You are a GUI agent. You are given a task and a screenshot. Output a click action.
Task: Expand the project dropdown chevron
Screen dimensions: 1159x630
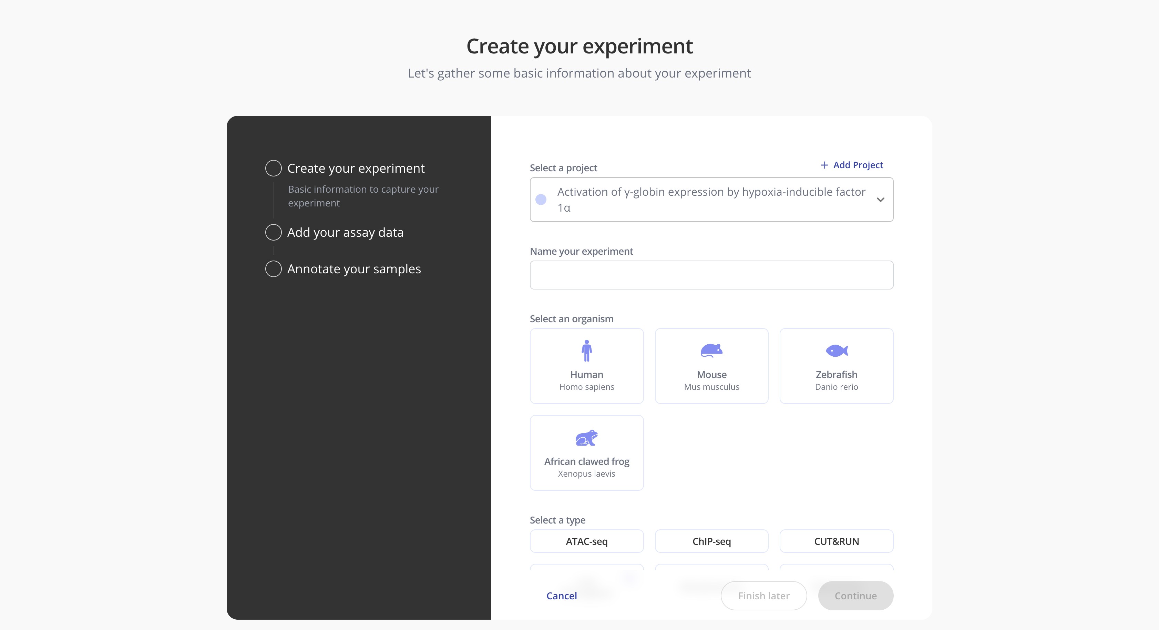pos(881,200)
